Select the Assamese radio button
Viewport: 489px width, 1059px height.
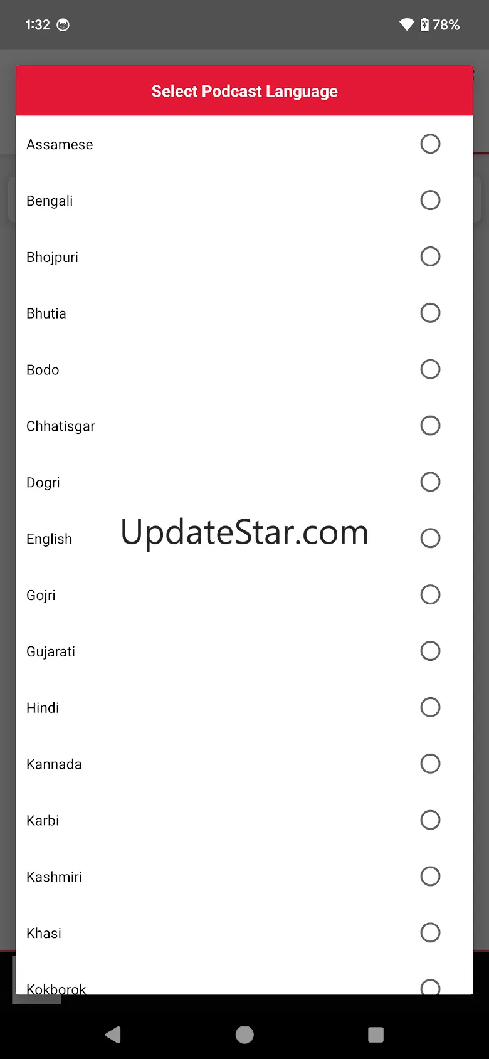[x=430, y=144]
